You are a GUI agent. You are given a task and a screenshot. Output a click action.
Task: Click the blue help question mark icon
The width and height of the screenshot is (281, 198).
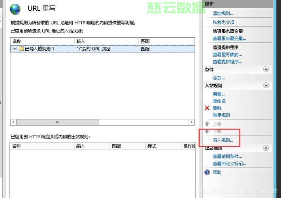207,172
